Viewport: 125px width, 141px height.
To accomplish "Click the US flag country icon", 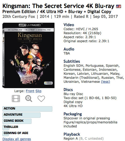I will (x=119, y=6).
